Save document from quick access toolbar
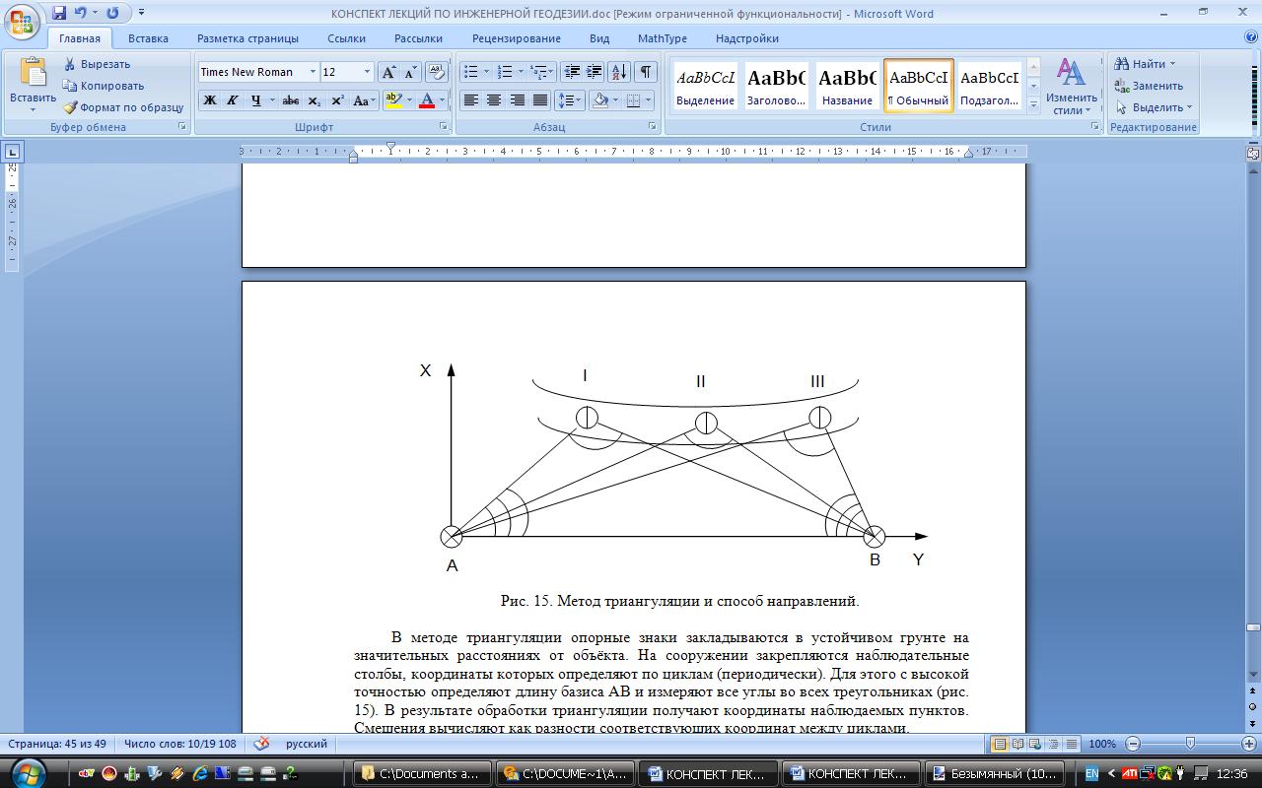 pyautogui.click(x=59, y=13)
